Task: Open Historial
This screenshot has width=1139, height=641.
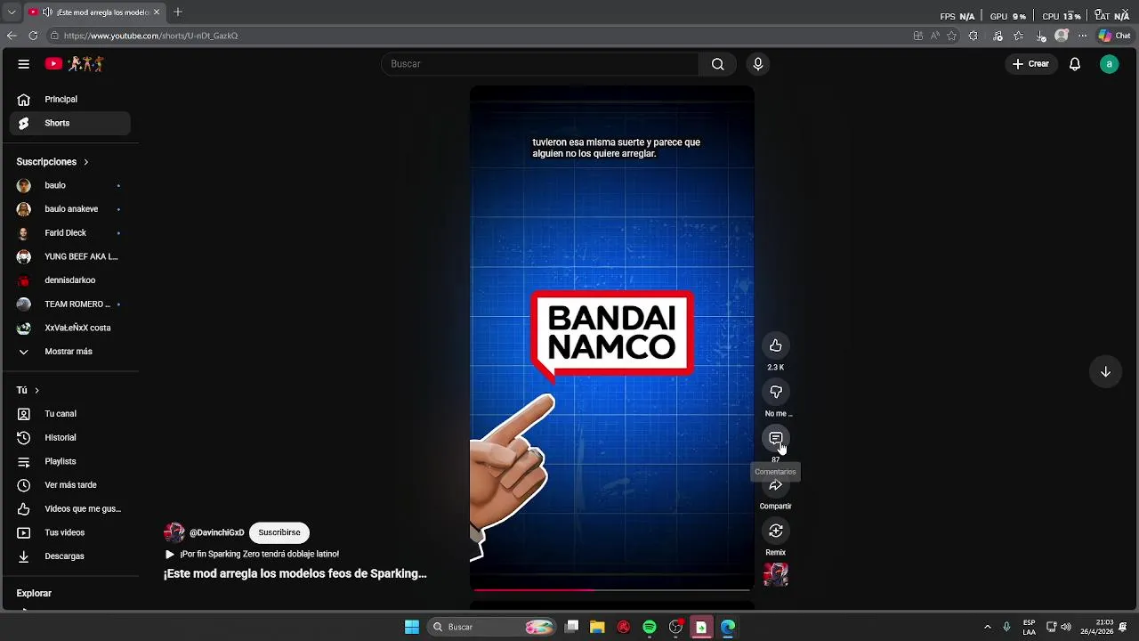Action: pos(70,438)
